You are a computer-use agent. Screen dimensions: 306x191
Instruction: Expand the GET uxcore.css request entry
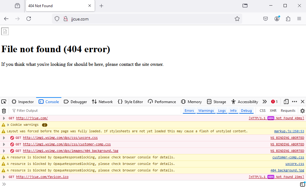coord(4,138)
